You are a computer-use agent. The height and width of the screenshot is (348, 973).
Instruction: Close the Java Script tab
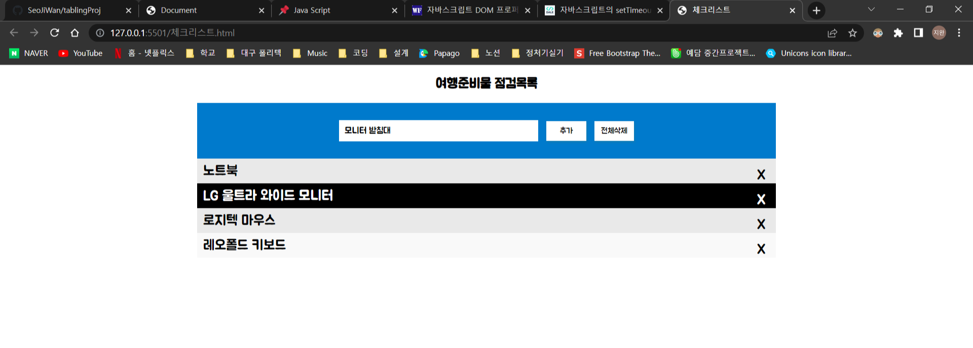click(394, 11)
